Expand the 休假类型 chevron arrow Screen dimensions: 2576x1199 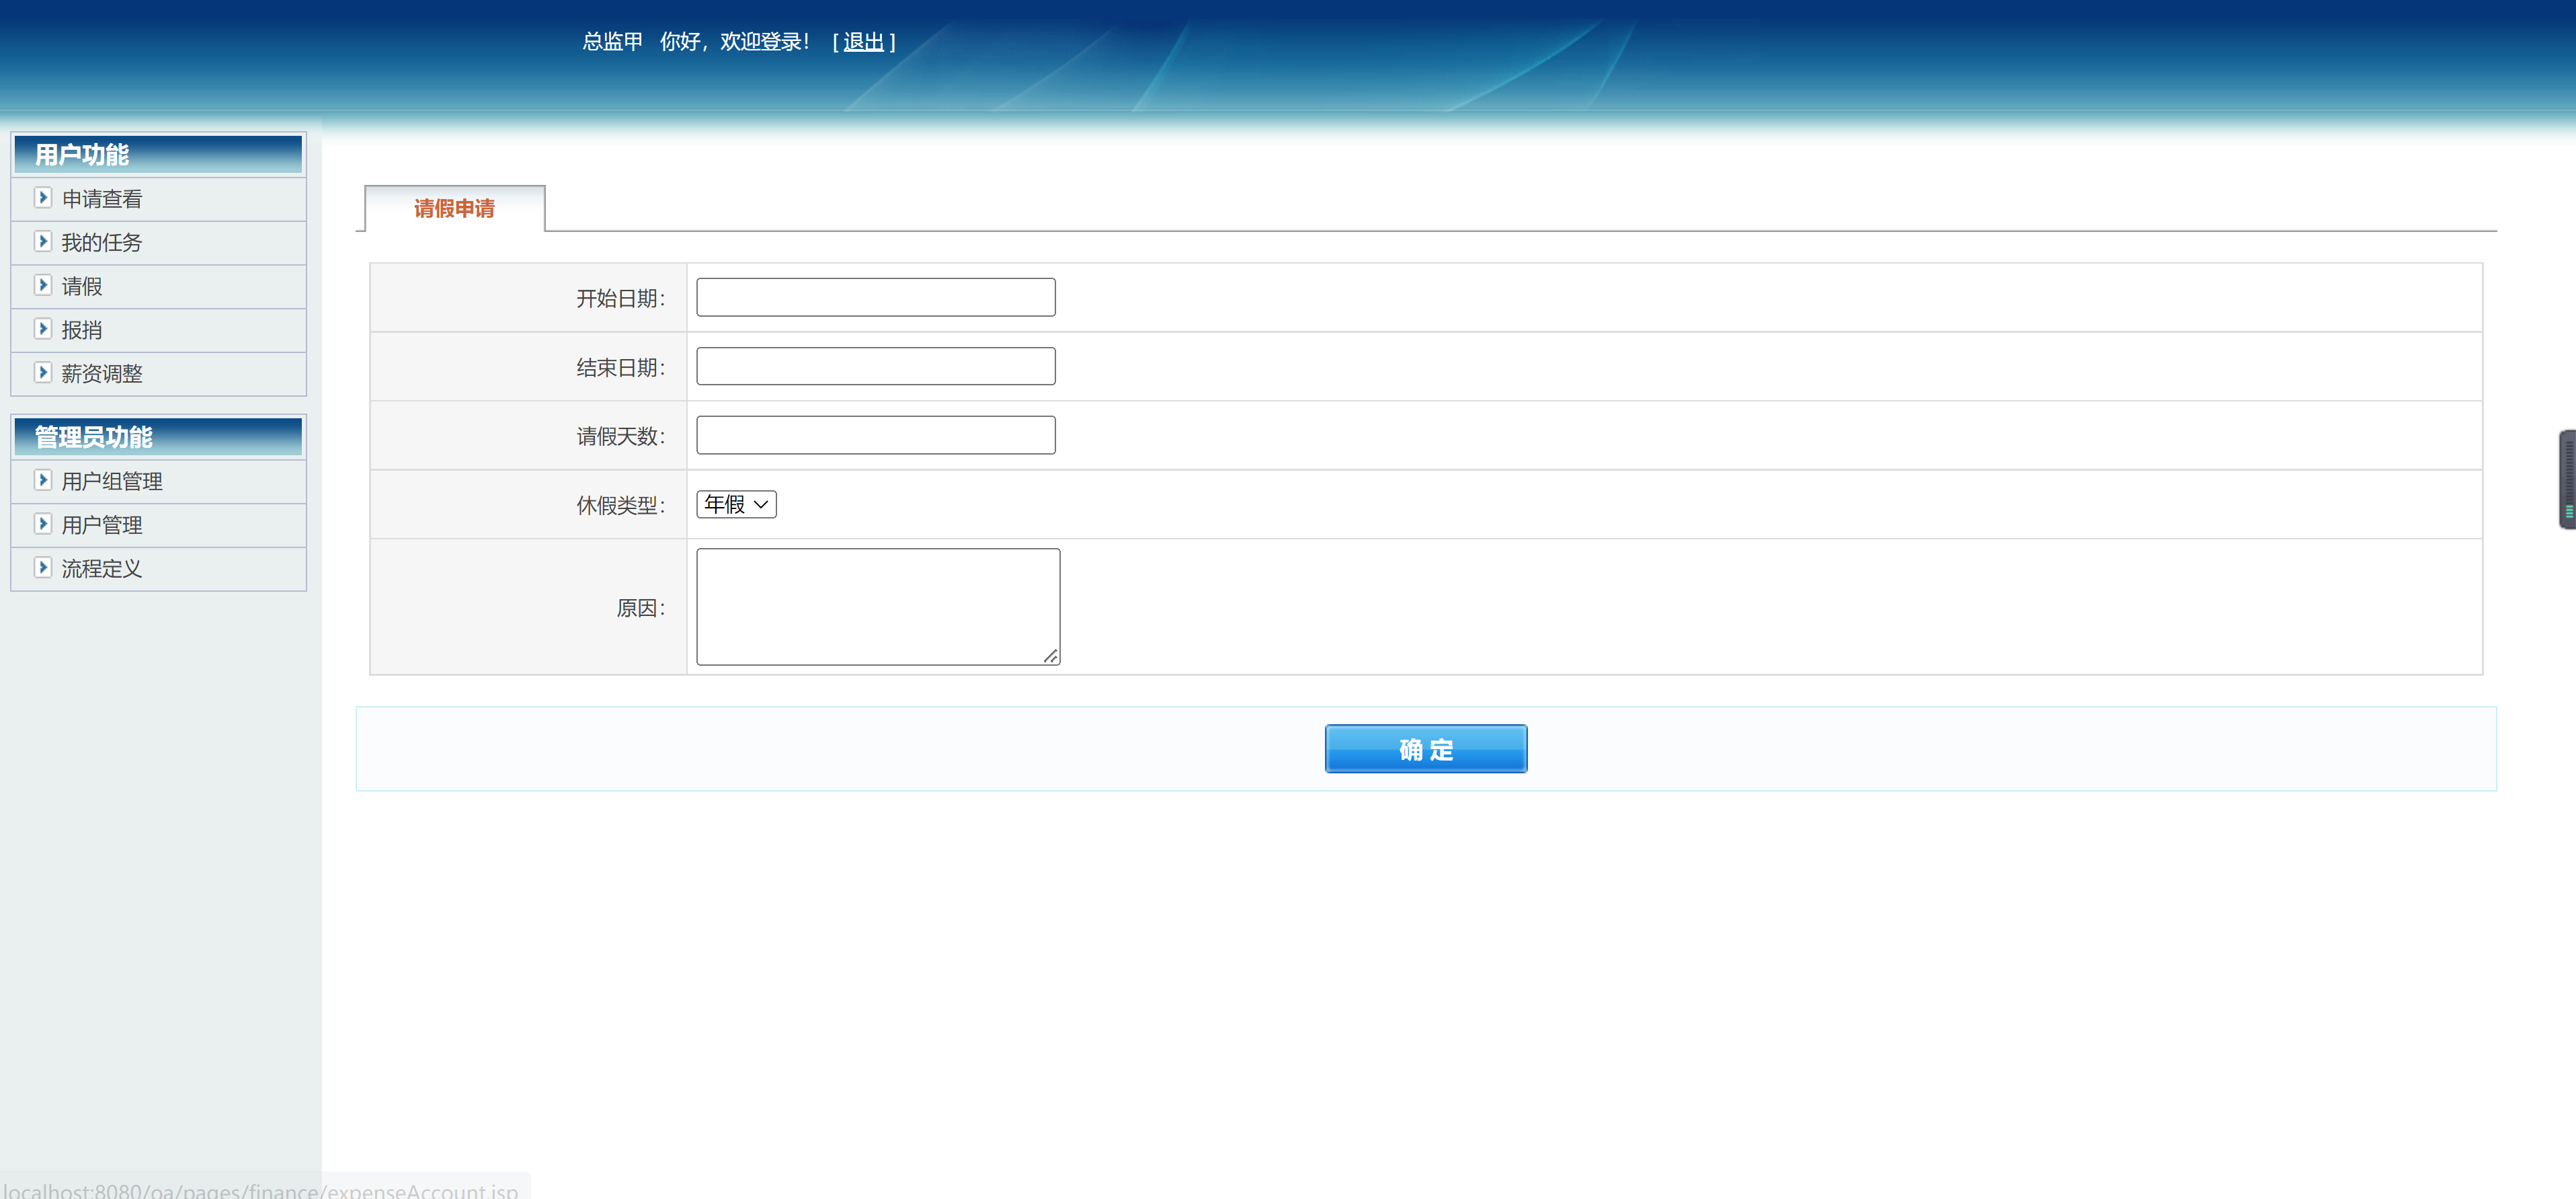(x=760, y=504)
